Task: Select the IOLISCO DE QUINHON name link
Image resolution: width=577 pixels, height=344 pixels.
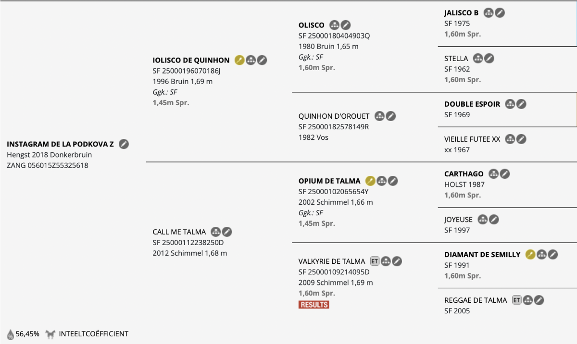Action: coord(191,60)
